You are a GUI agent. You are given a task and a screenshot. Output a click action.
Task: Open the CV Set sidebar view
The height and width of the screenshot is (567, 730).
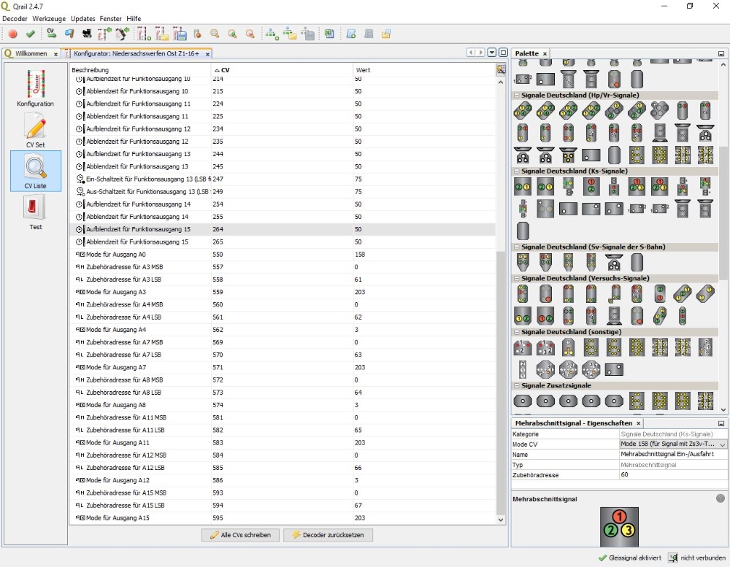coord(35,130)
